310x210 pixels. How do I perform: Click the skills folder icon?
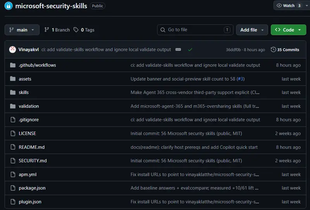13,92
